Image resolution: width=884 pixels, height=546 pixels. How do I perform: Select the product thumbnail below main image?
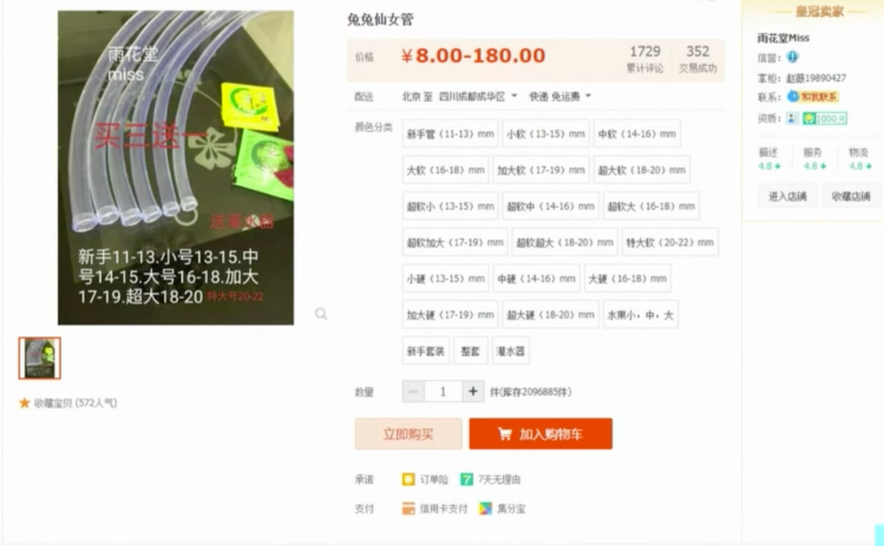tap(39, 359)
